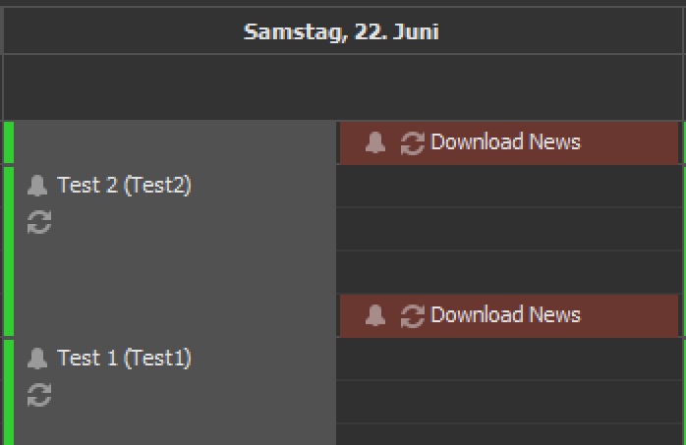
Task: Select empty time slot below lower Download News
Action: click(509, 359)
